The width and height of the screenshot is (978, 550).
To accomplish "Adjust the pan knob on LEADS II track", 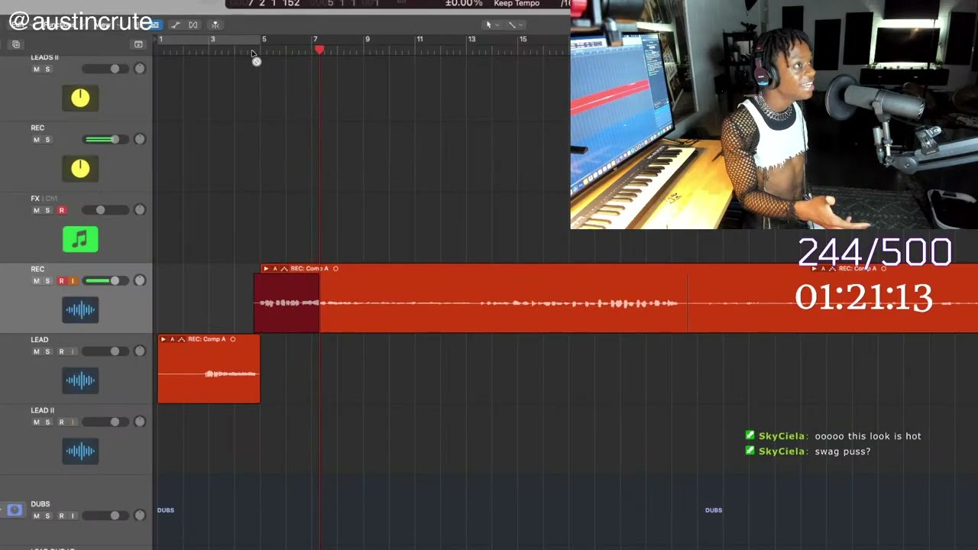I will 140,69.
